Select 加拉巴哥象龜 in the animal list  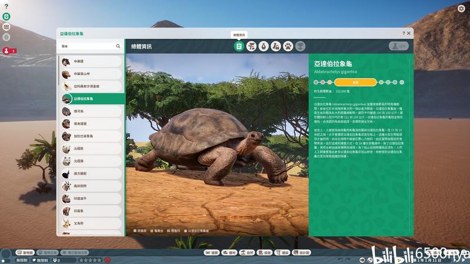pos(91,136)
